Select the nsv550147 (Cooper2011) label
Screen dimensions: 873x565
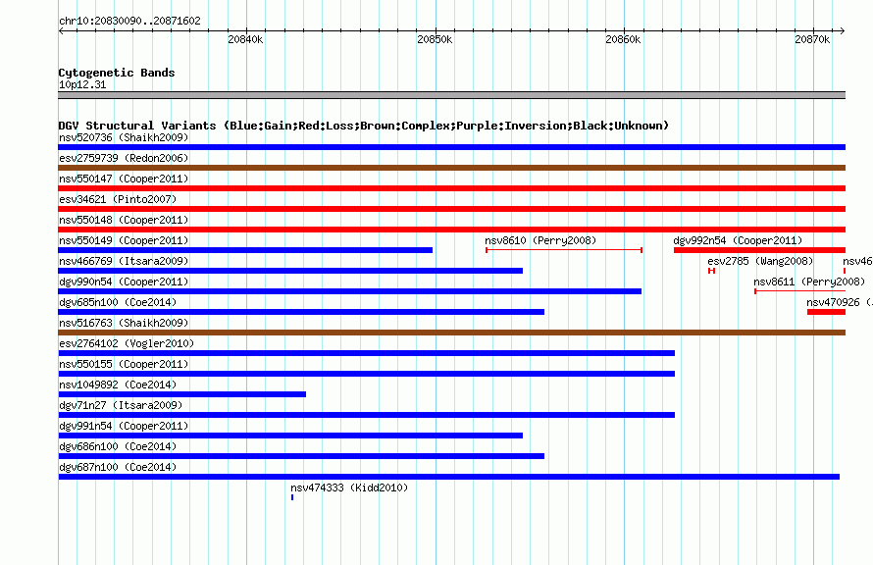pos(124,179)
